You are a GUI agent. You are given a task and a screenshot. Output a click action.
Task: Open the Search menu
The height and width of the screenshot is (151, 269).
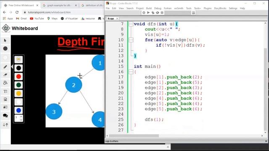point(130,8)
